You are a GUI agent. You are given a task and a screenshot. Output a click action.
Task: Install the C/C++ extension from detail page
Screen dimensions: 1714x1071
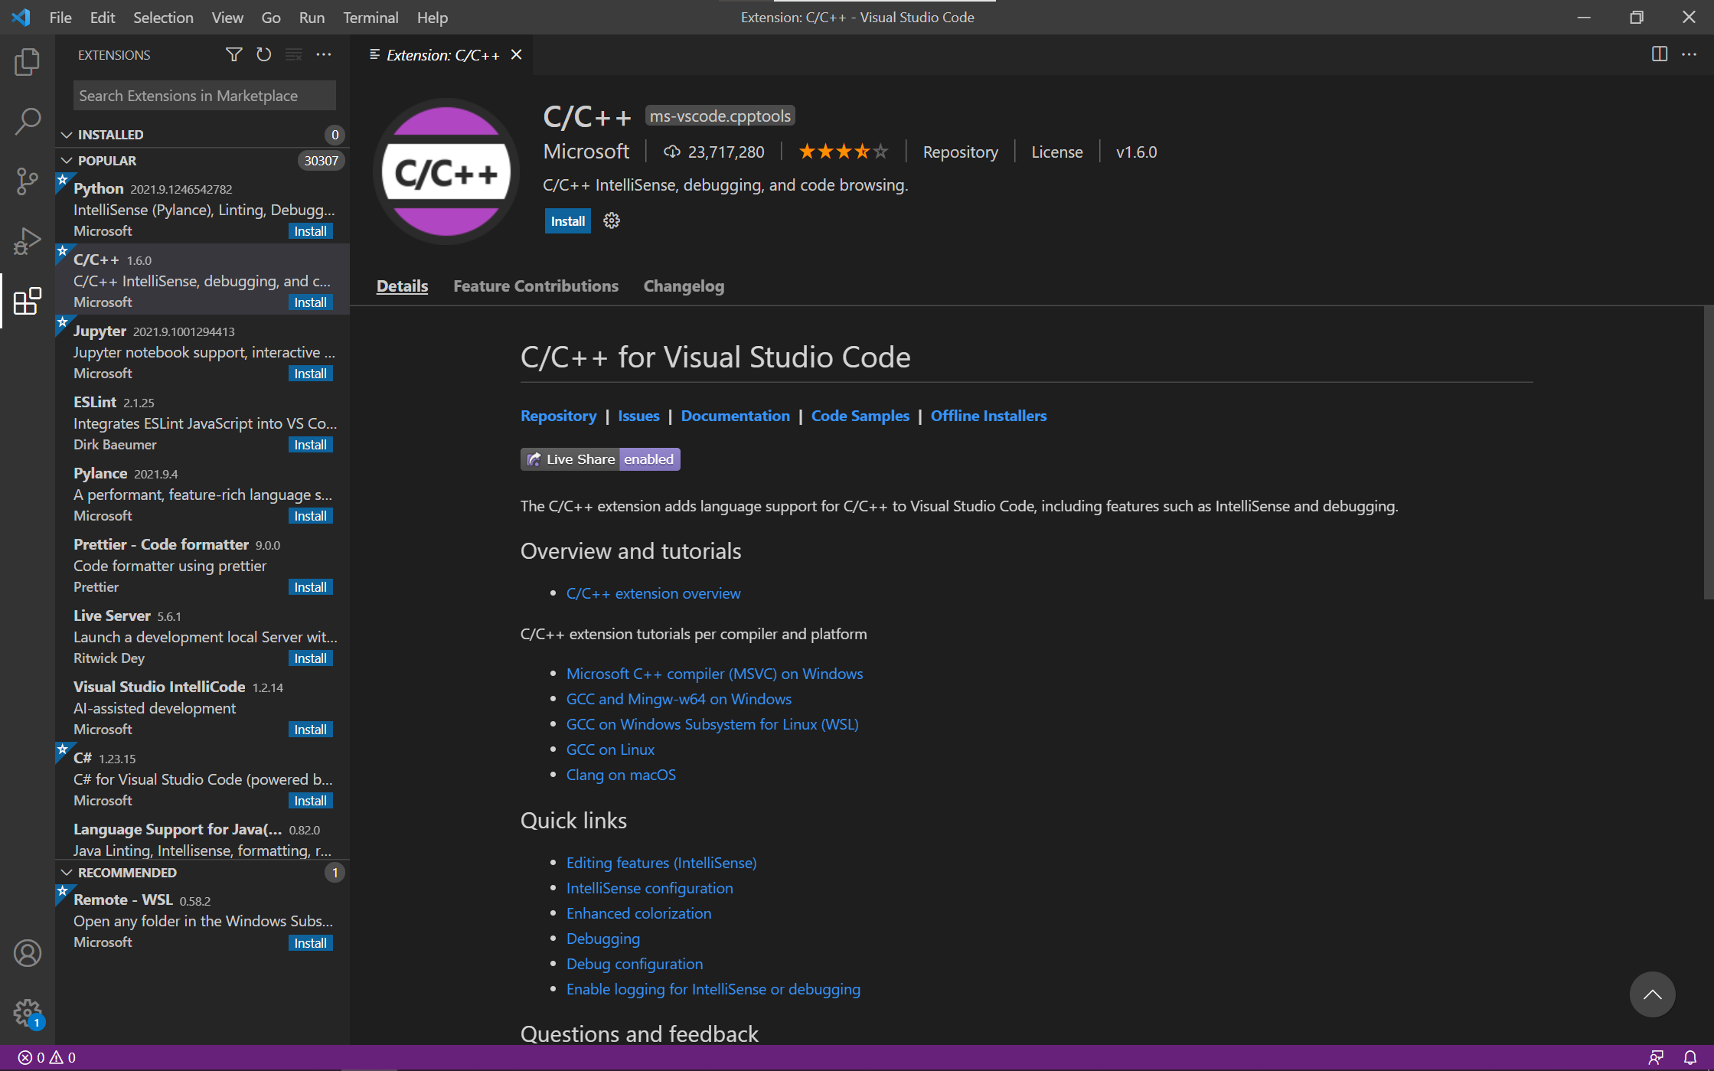tap(567, 221)
